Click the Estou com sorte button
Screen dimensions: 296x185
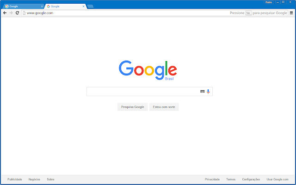(x=164, y=107)
